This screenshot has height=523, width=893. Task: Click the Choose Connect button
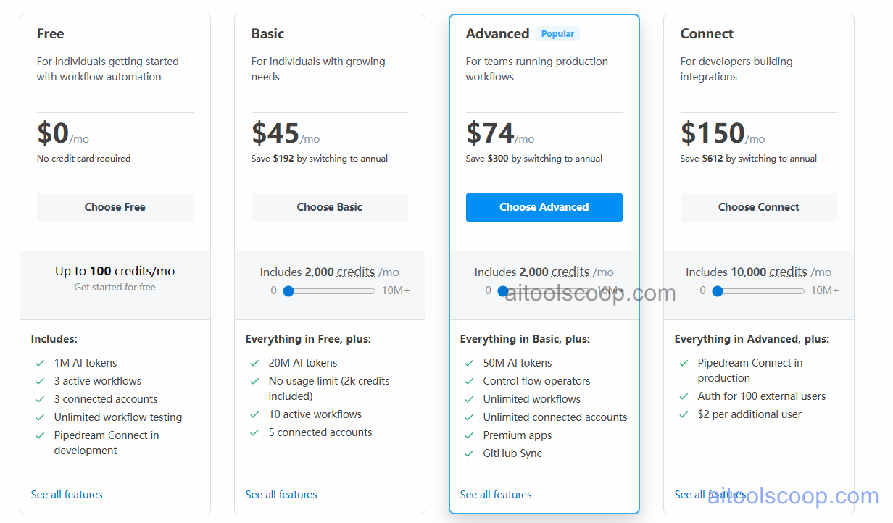(758, 207)
